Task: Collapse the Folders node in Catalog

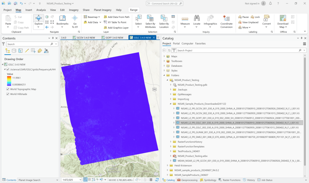Action: 164,75
